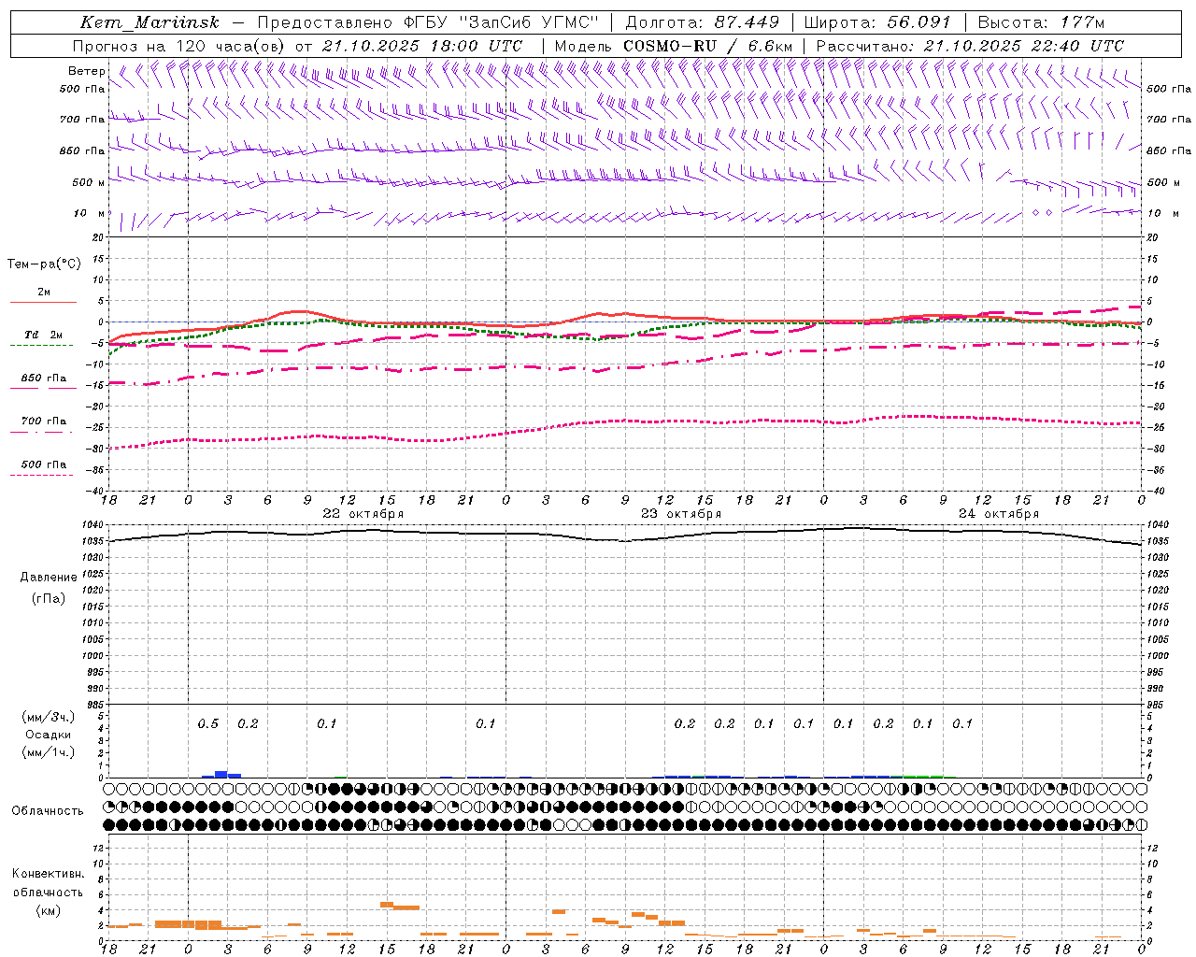The height and width of the screenshot is (957, 1196).
Task: Click the red "2м" temperature legend line
Action: tap(43, 303)
